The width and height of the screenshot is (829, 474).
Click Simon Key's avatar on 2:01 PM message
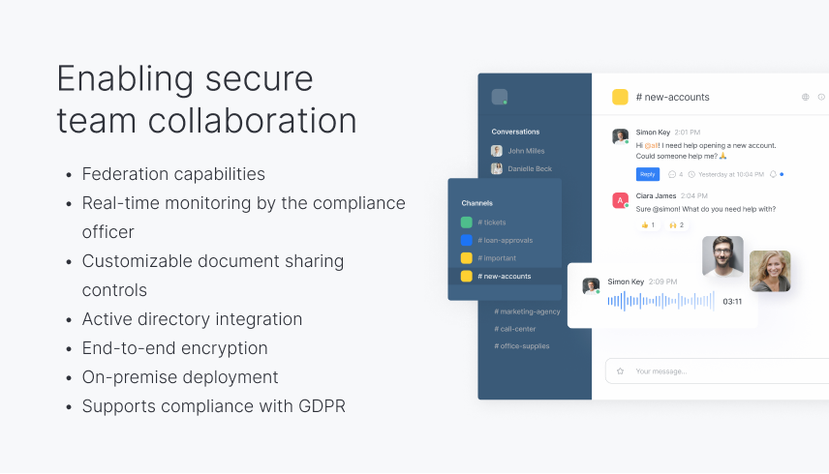[620, 136]
